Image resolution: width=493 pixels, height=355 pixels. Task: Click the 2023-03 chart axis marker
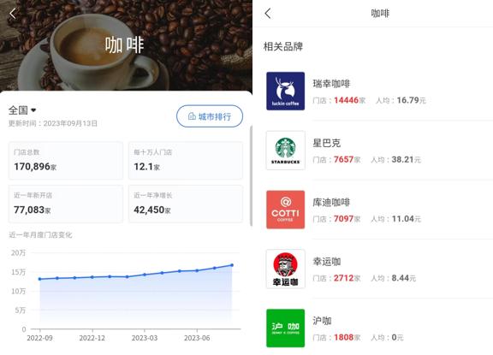pos(145,338)
